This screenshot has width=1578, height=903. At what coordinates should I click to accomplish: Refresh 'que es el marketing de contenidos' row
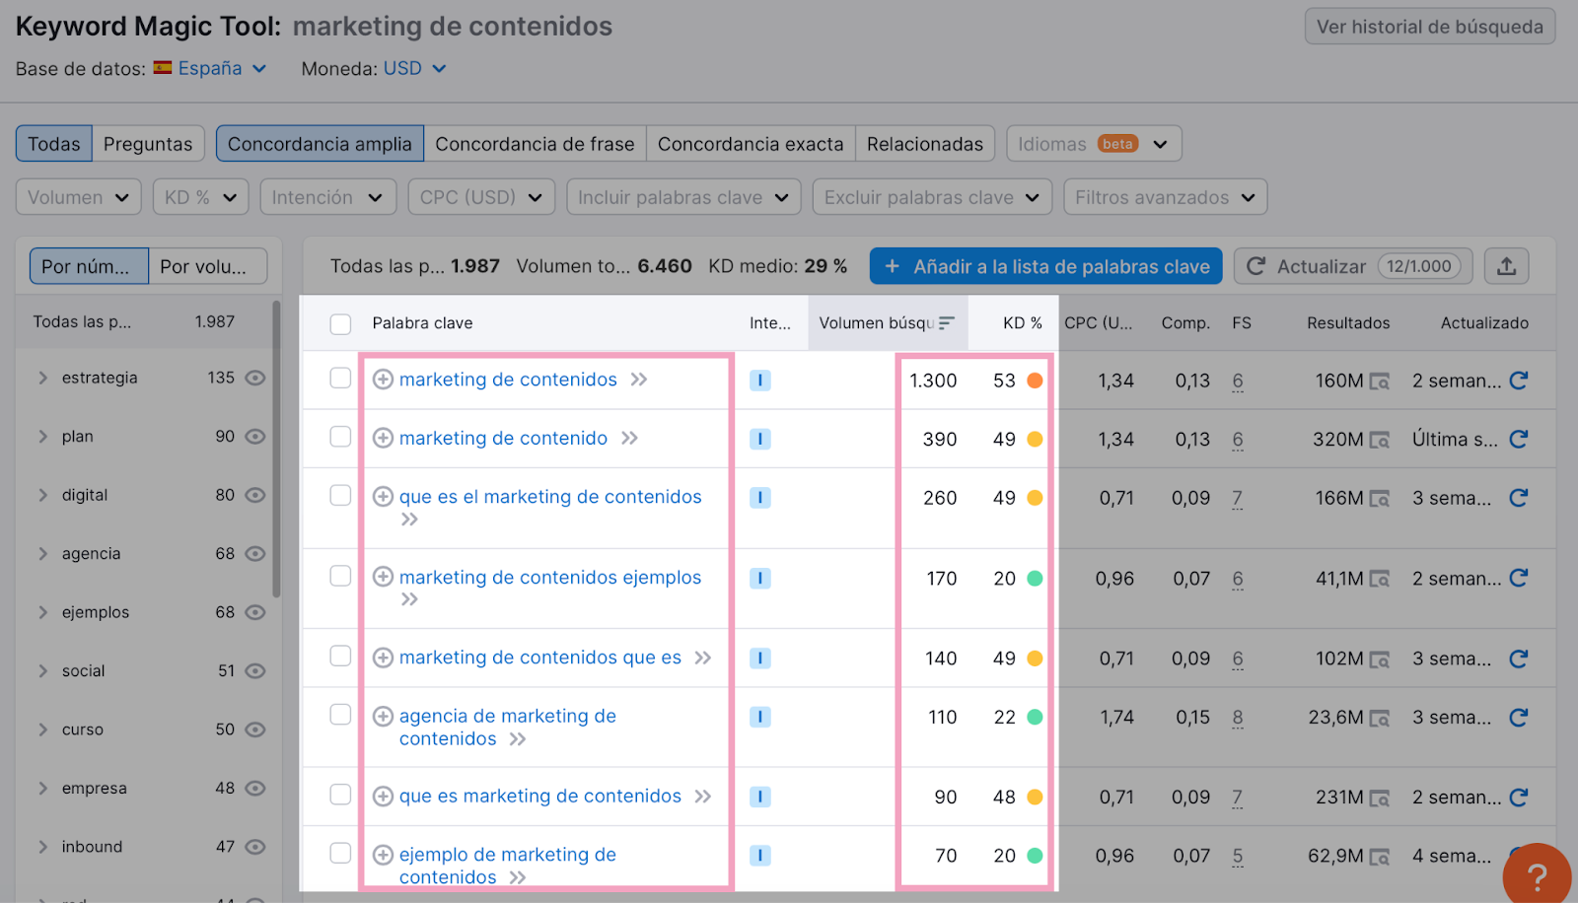pyautogui.click(x=1519, y=498)
